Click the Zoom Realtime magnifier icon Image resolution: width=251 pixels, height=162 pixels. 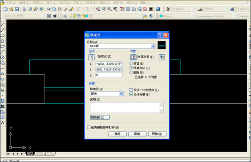[104, 9]
